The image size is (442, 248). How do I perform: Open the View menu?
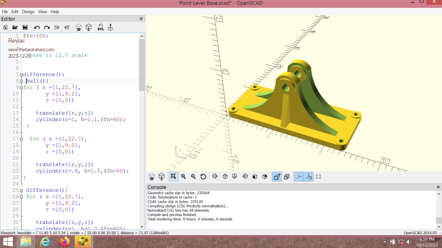tap(43, 12)
